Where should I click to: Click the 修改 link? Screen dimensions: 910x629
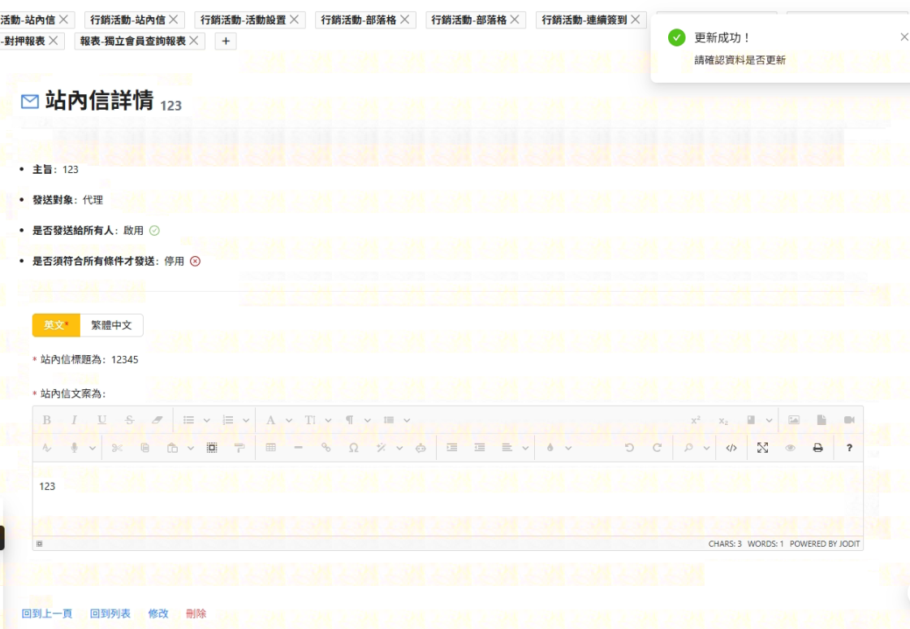158,614
